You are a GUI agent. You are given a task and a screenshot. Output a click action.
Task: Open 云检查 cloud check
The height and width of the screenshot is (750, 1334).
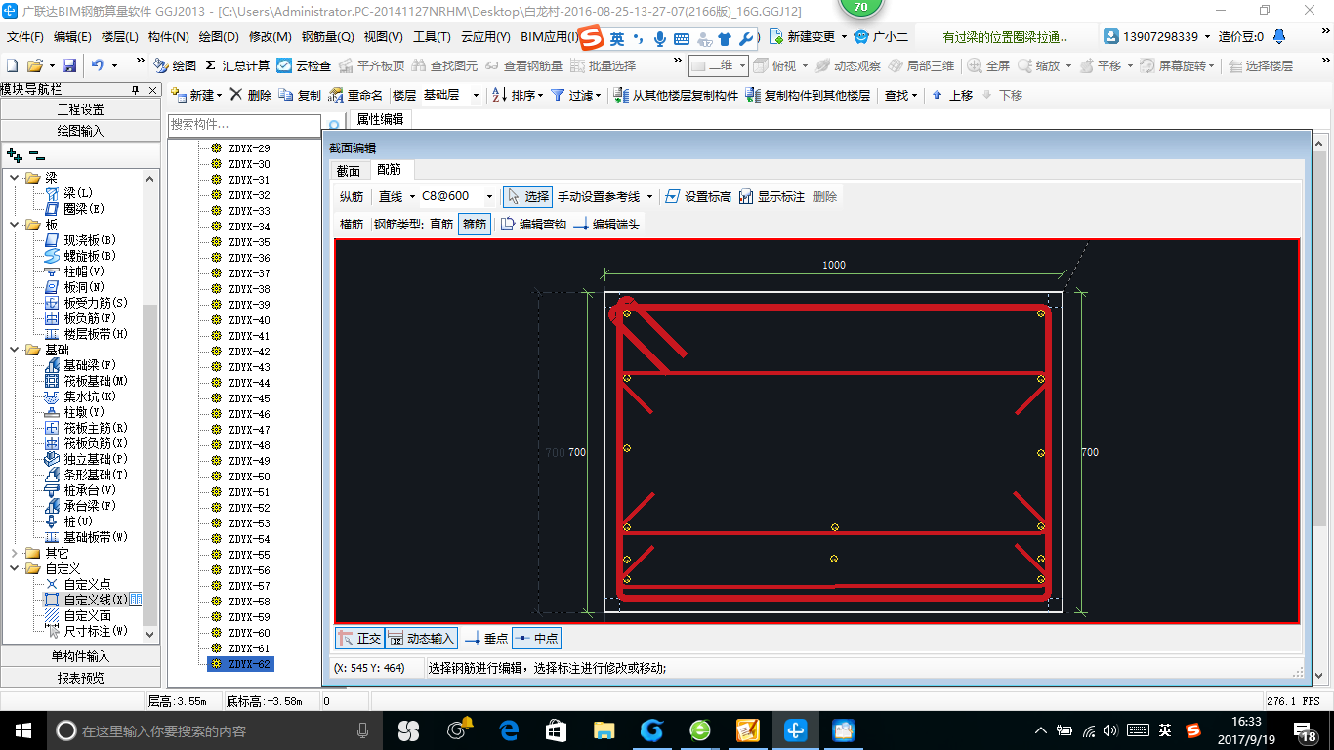tap(304, 65)
